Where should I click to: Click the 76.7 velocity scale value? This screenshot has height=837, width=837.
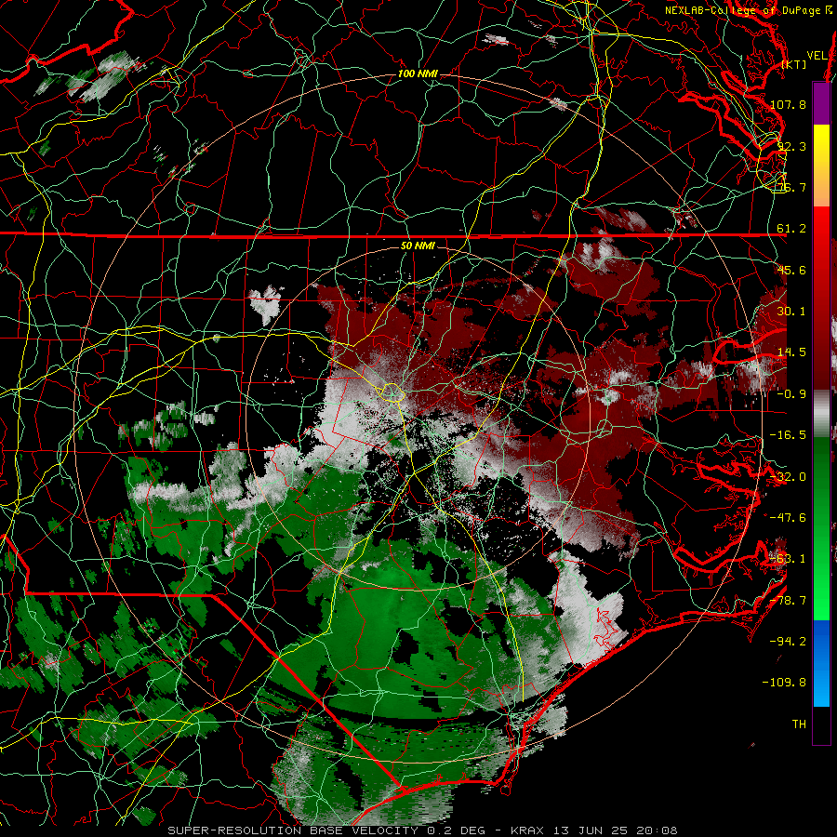click(x=791, y=187)
